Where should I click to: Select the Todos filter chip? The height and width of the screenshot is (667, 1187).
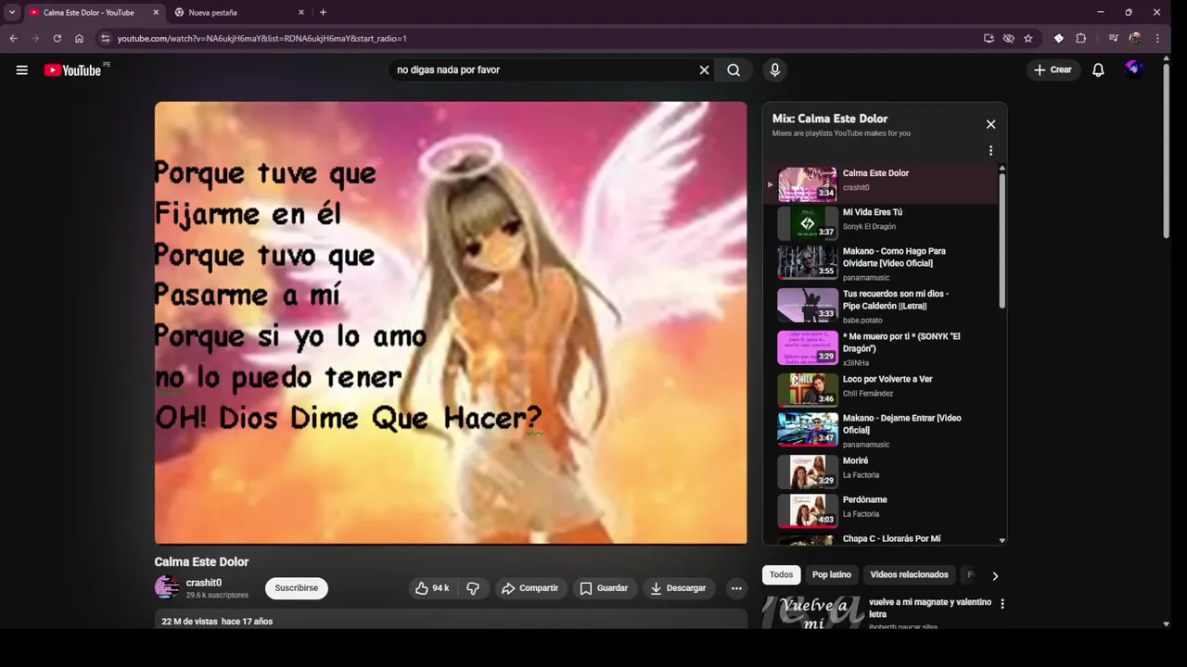782,574
